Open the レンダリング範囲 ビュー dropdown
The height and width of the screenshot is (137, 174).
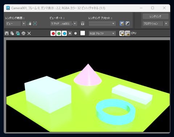(x=16, y=23)
